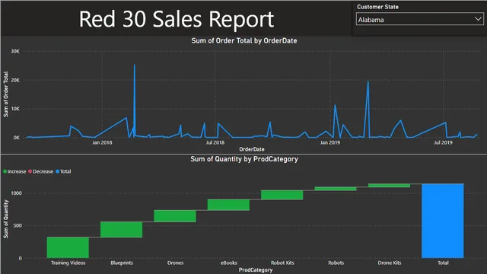Screen dimensions: 487x274
Task: Select the eBooks waterfall bar
Action: (x=228, y=205)
